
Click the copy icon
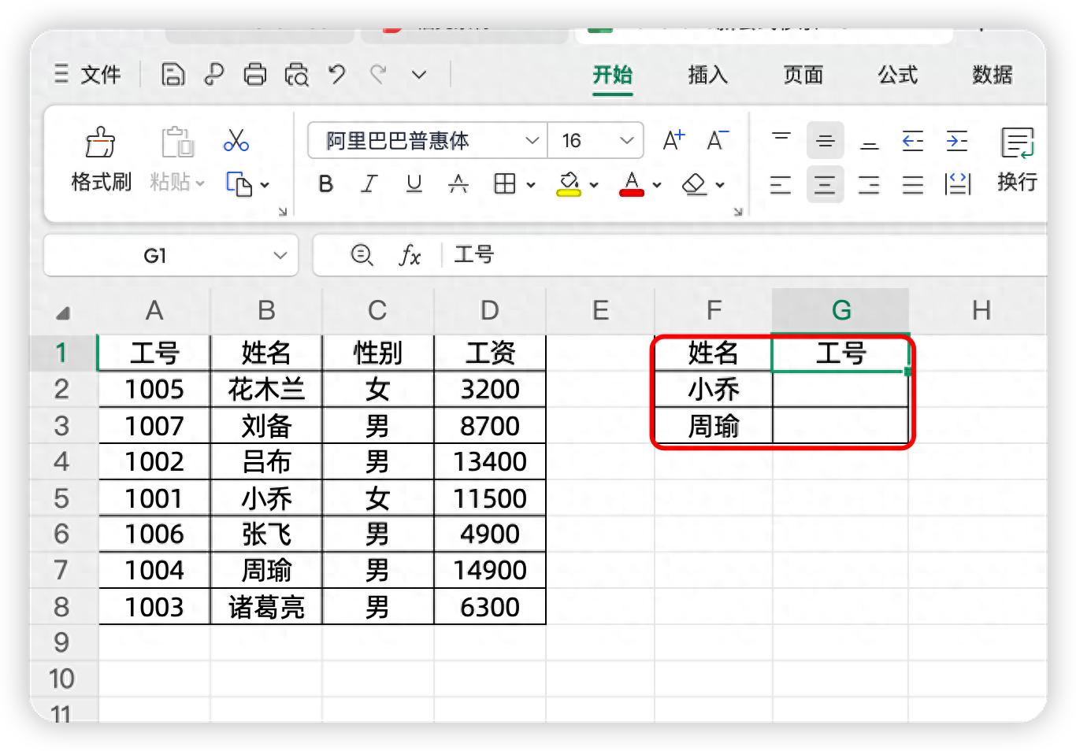(239, 184)
